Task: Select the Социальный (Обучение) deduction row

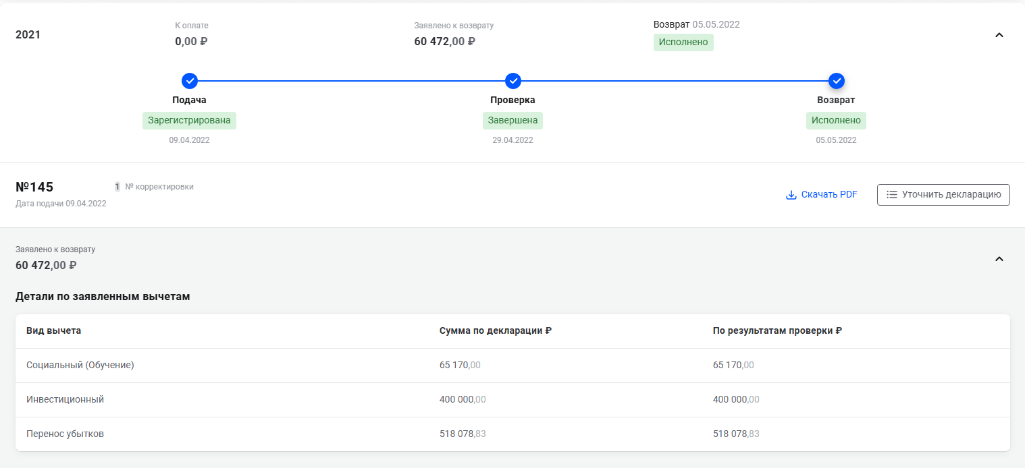Action: tap(80, 365)
